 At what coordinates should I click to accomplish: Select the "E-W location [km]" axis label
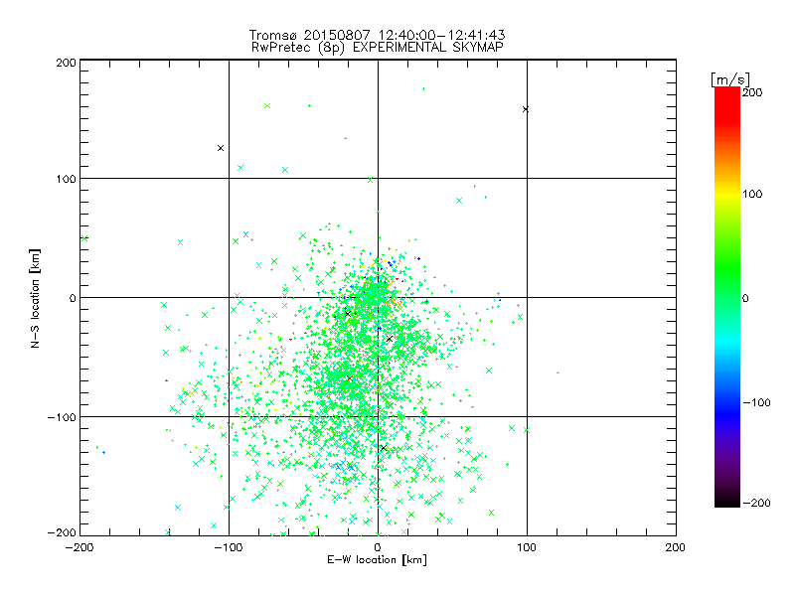coord(377,560)
